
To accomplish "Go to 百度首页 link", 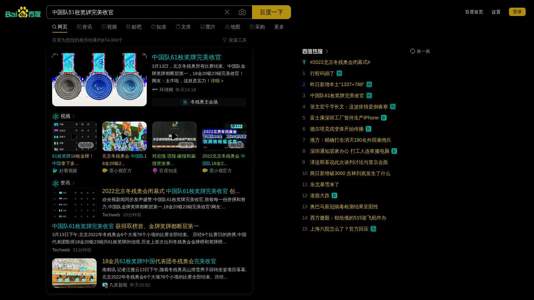I will point(474,12).
